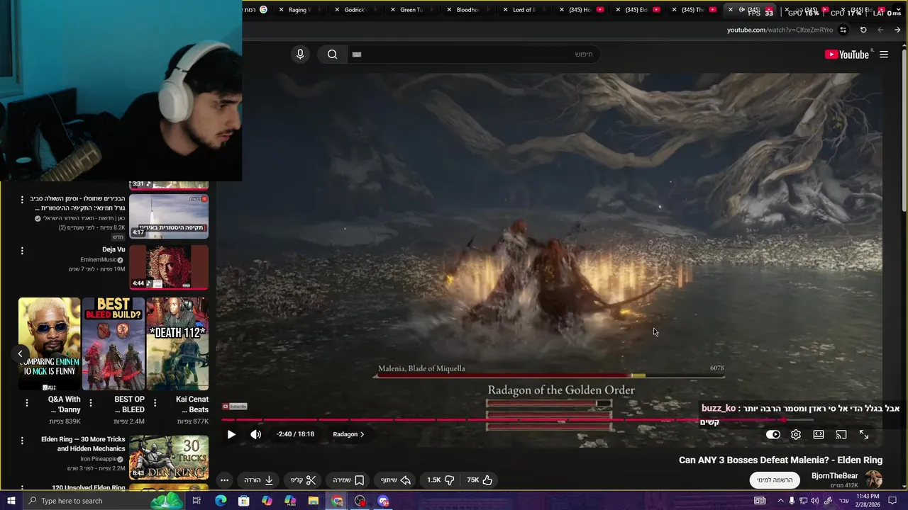Viewport: 908px width, 510px height.
Task: Open File Explorer from taskbar
Action: (x=313, y=501)
